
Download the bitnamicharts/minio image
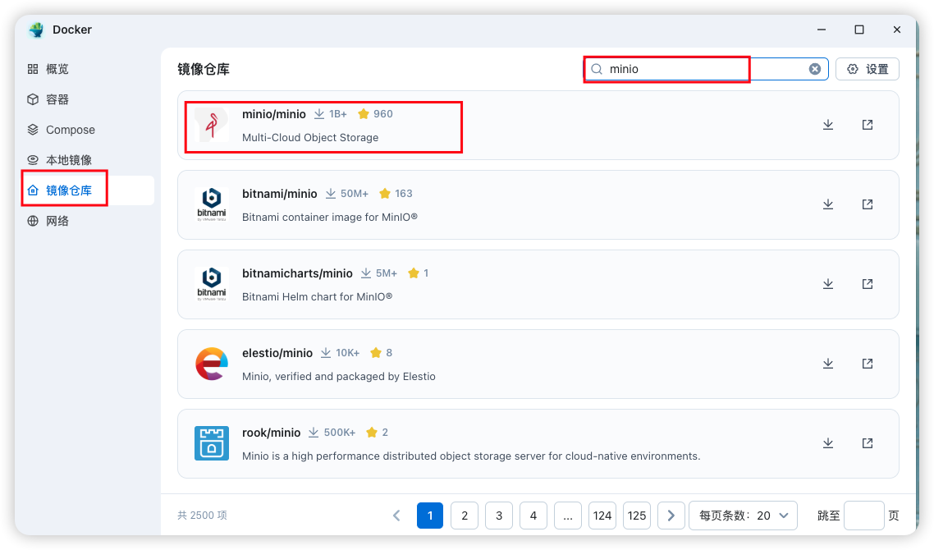point(828,284)
